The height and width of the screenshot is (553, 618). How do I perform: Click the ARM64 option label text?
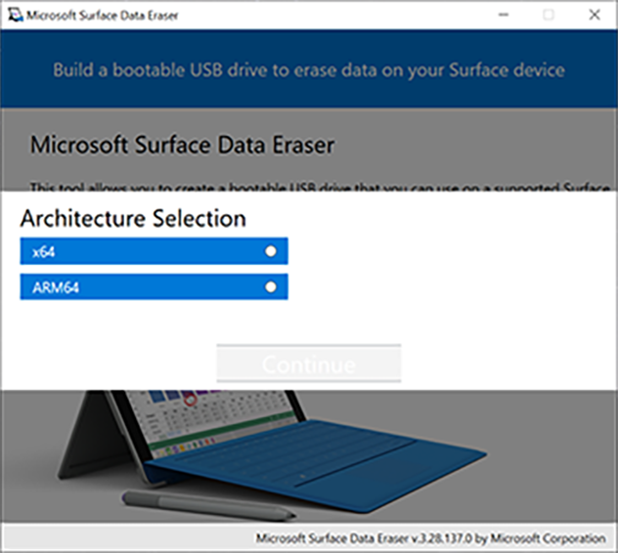tap(51, 287)
